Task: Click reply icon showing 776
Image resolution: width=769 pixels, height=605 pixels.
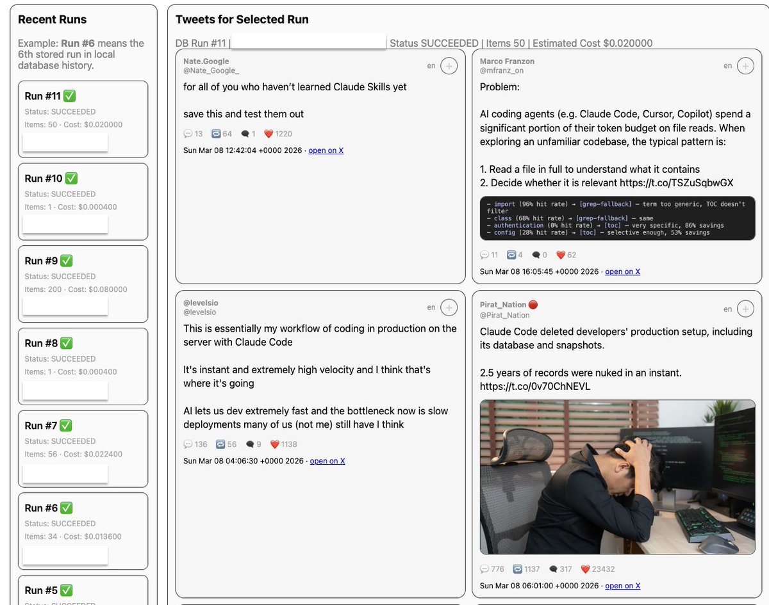Action: click(484, 569)
